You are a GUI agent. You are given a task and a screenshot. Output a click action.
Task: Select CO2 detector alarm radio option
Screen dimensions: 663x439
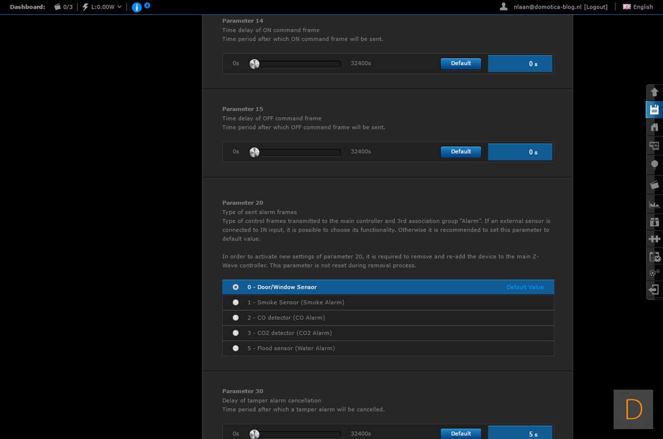(x=236, y=333)
